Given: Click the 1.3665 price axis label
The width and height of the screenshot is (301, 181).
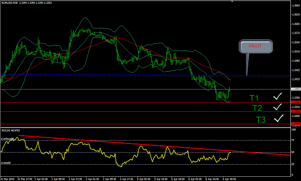Looking at the screenshot, I should click(296, 6).
